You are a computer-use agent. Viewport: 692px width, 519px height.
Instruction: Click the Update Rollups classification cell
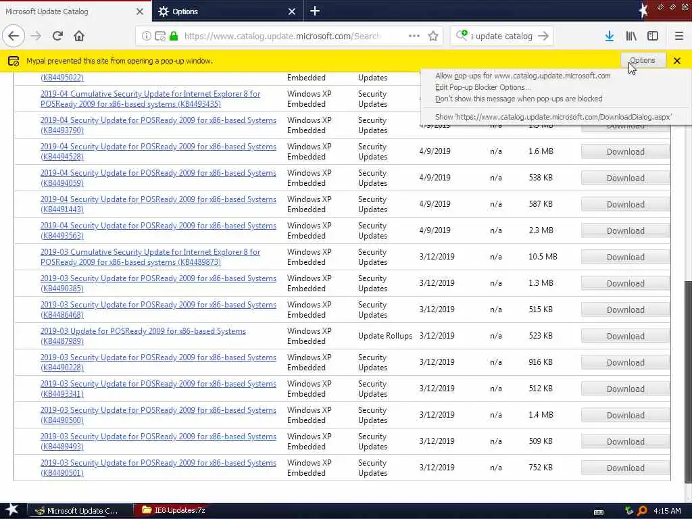point(385,336)
